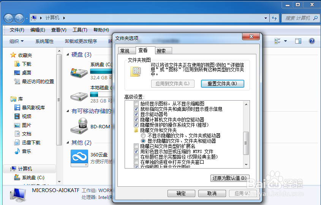Go forward with the Explorer forward arrow
Screen dimensions: 321x205
tap(19, 18)
